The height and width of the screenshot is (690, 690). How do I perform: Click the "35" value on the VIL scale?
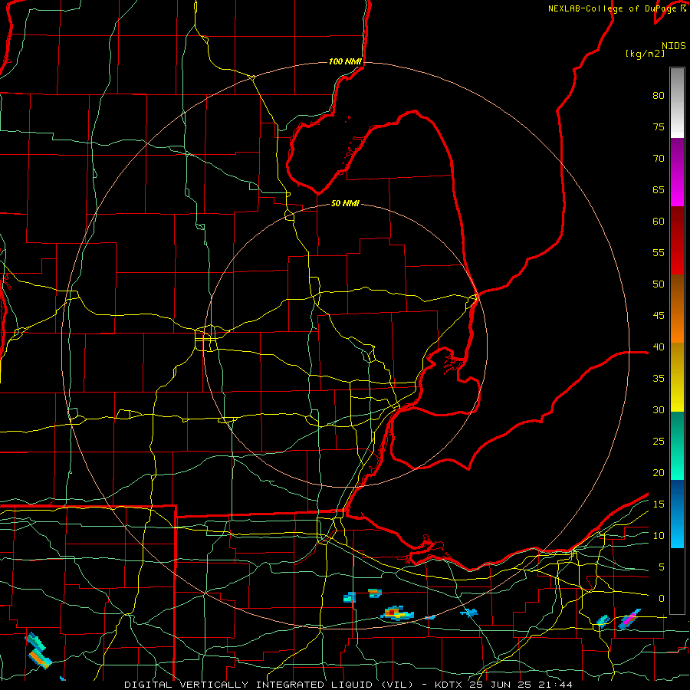(659, 379)
